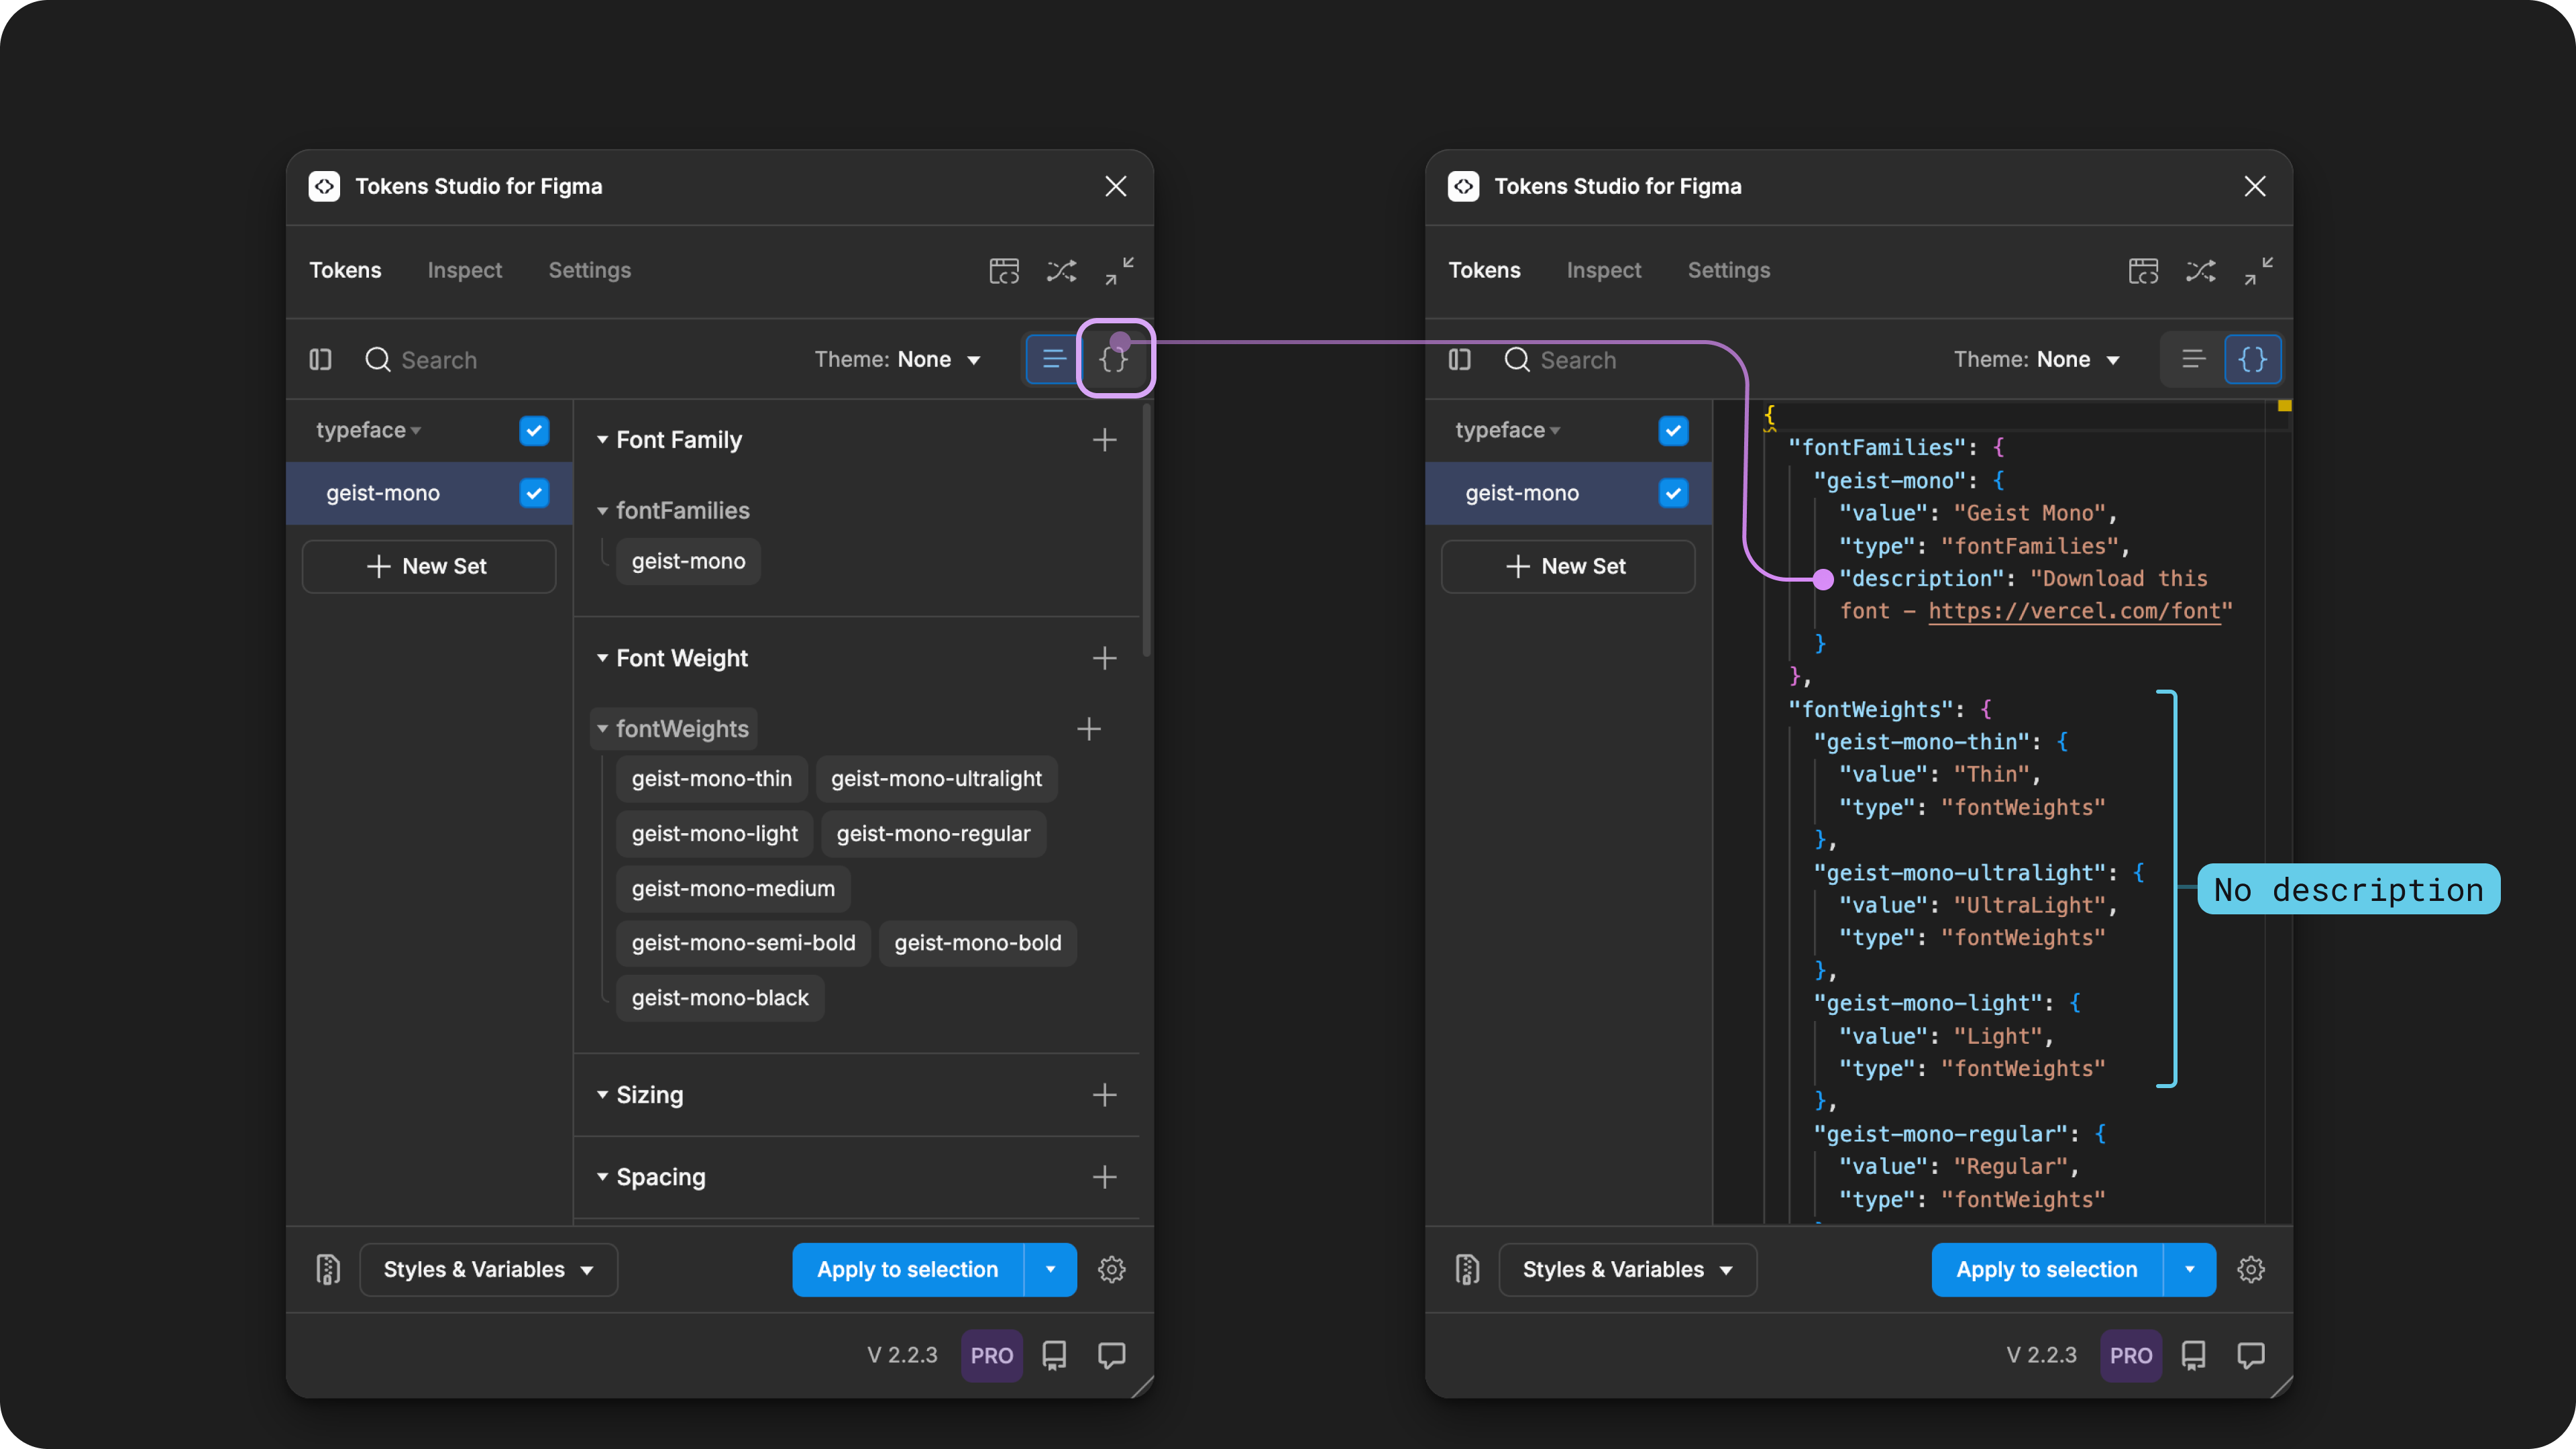Minimize the plugin with collapse arrows in left window
2576x1449 pixels.
(x=1119, y=270)
